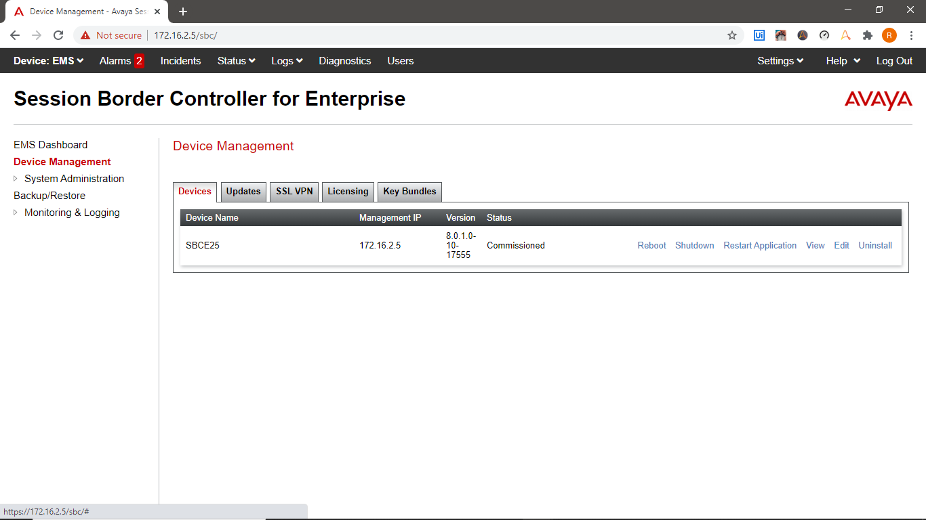Click the SBCE25 device name cell
926x520 pixels.
click(203, 246)
